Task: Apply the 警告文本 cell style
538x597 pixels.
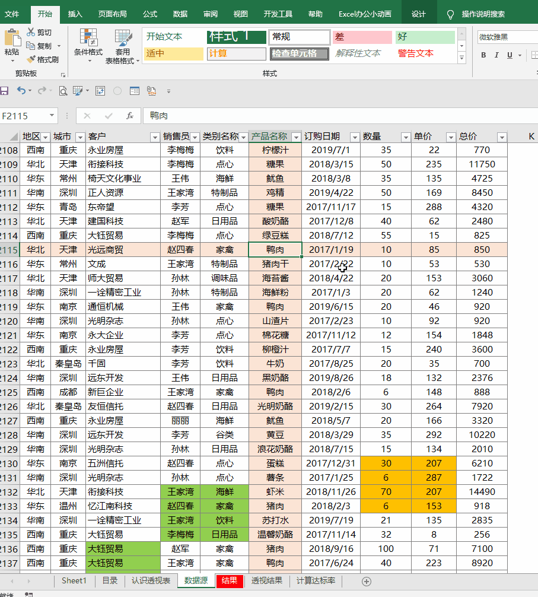Action: (x=425, y=53)
